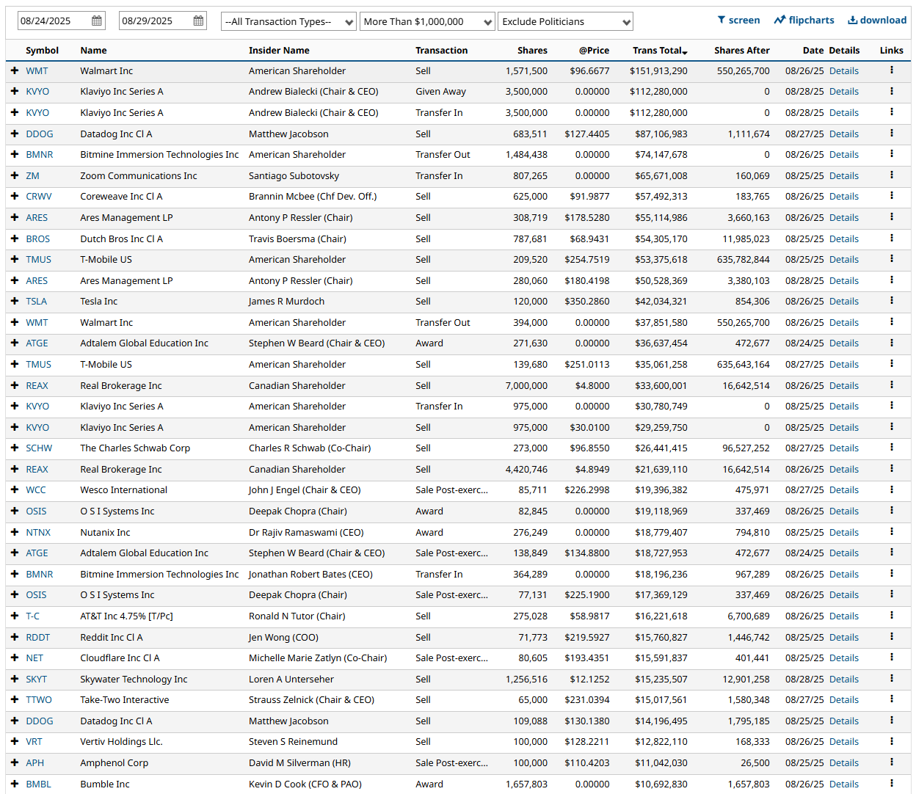The width and height of the screenshot is (916, 794).
Task: Open flipcharts view
Action: tap(804, 21)
